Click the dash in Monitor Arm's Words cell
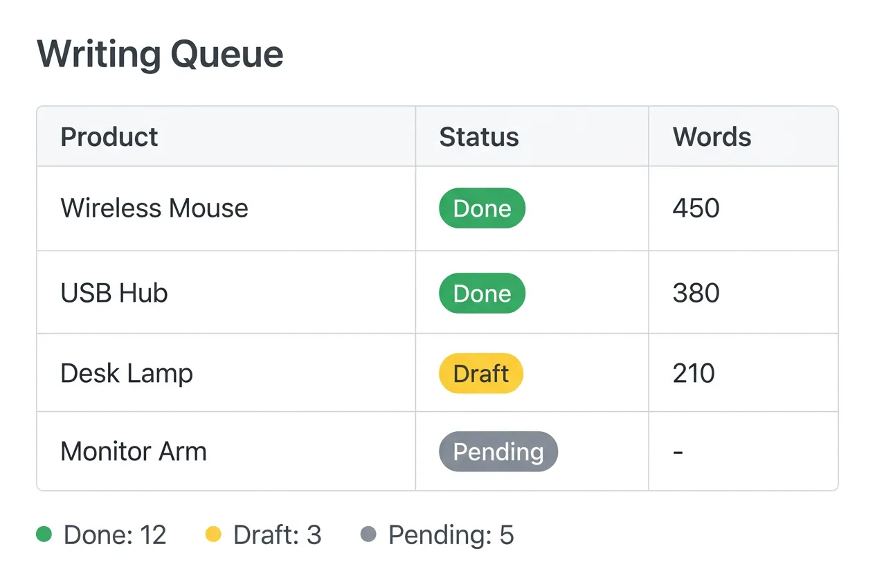The image size is (875, 587). tap(677, 451)
